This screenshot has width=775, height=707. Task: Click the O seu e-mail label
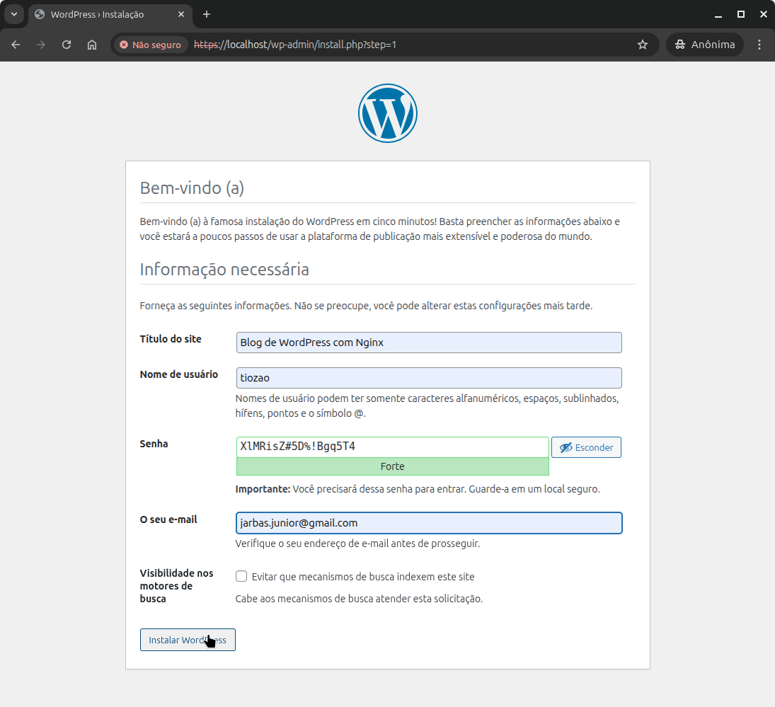tap(168, 519)
